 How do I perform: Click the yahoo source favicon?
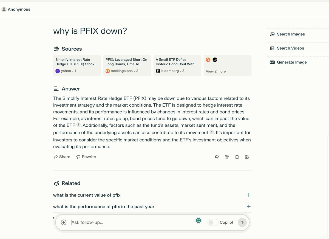tap(58, 71)
